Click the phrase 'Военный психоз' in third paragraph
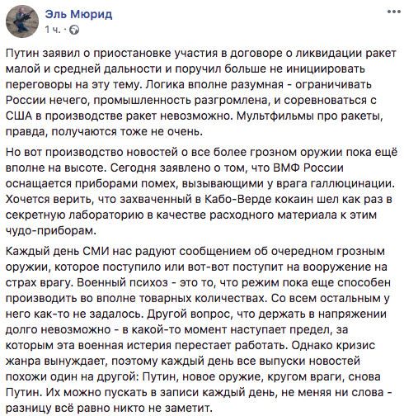 (x=122, y=282)
